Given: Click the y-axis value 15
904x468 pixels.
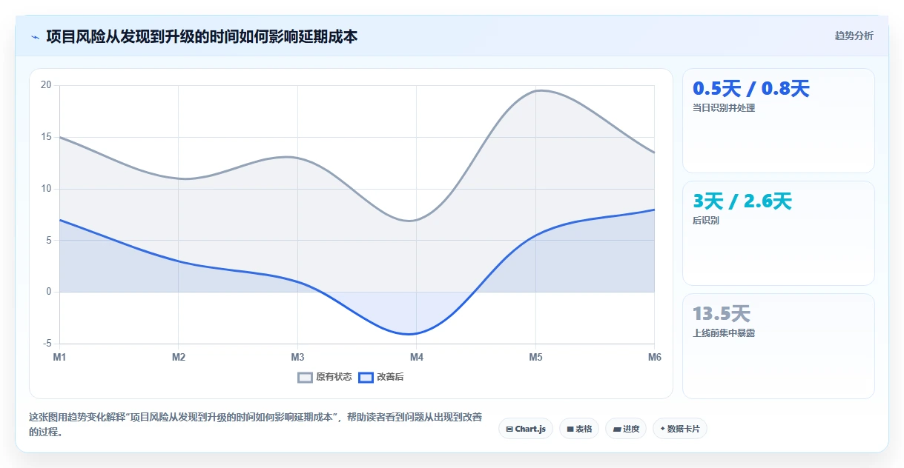Looking at the screenshot, I should point(46,137).
